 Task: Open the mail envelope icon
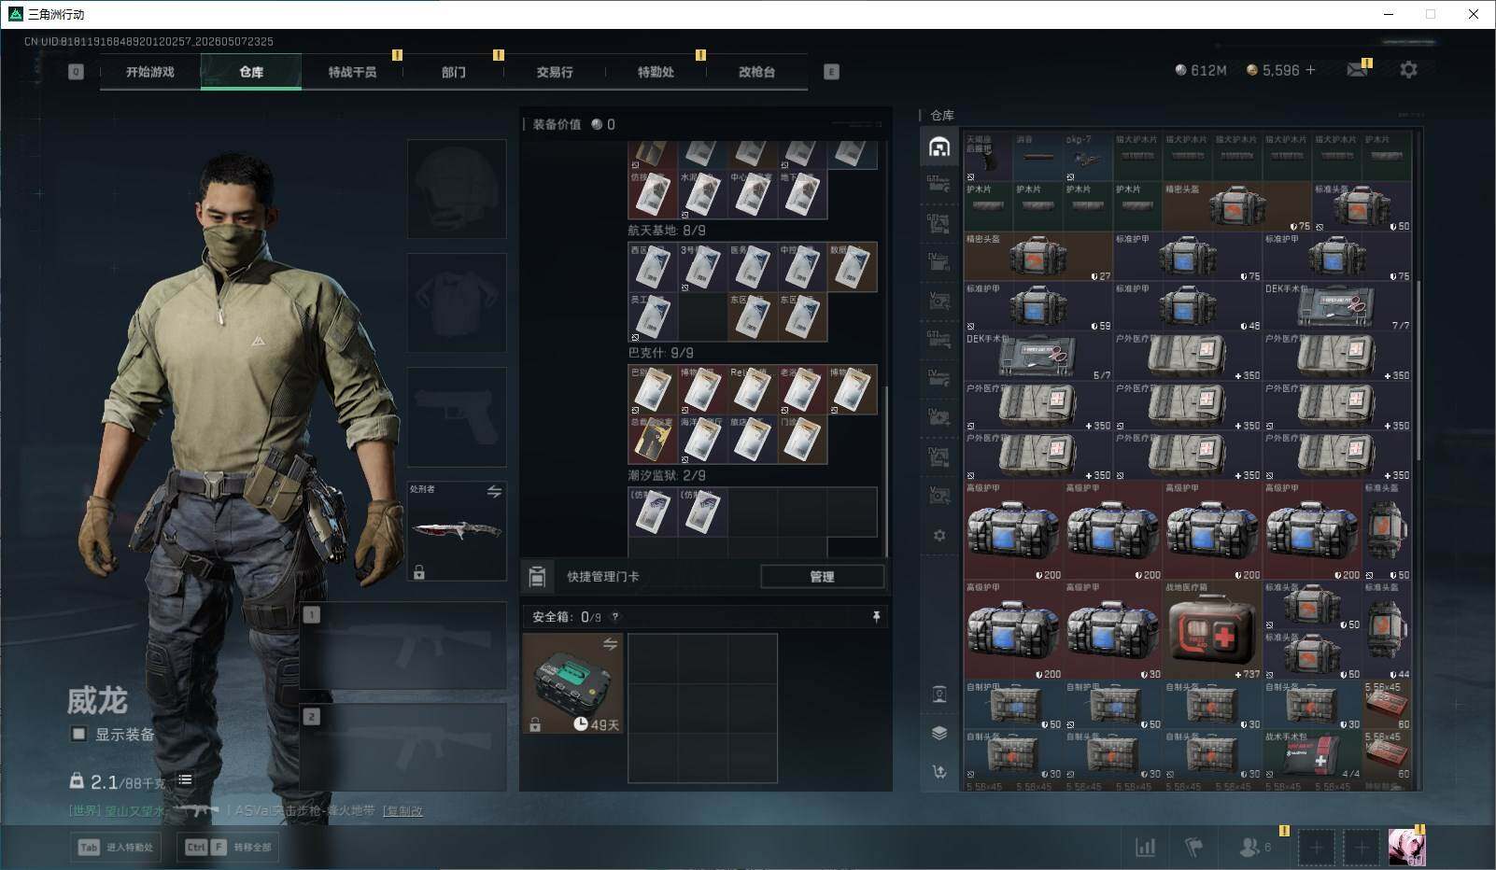(x=1358, y=70)
